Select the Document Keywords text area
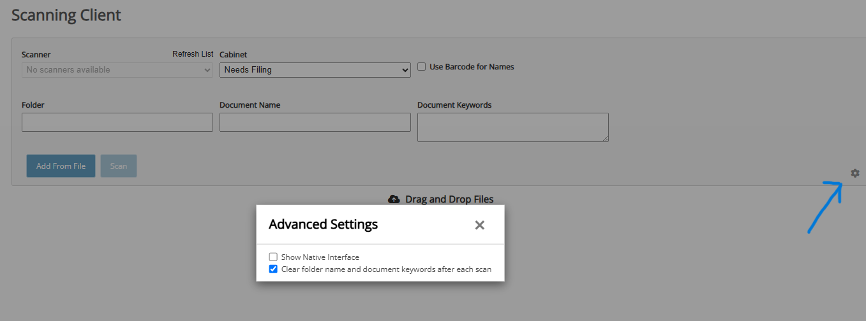 (512, 127)
